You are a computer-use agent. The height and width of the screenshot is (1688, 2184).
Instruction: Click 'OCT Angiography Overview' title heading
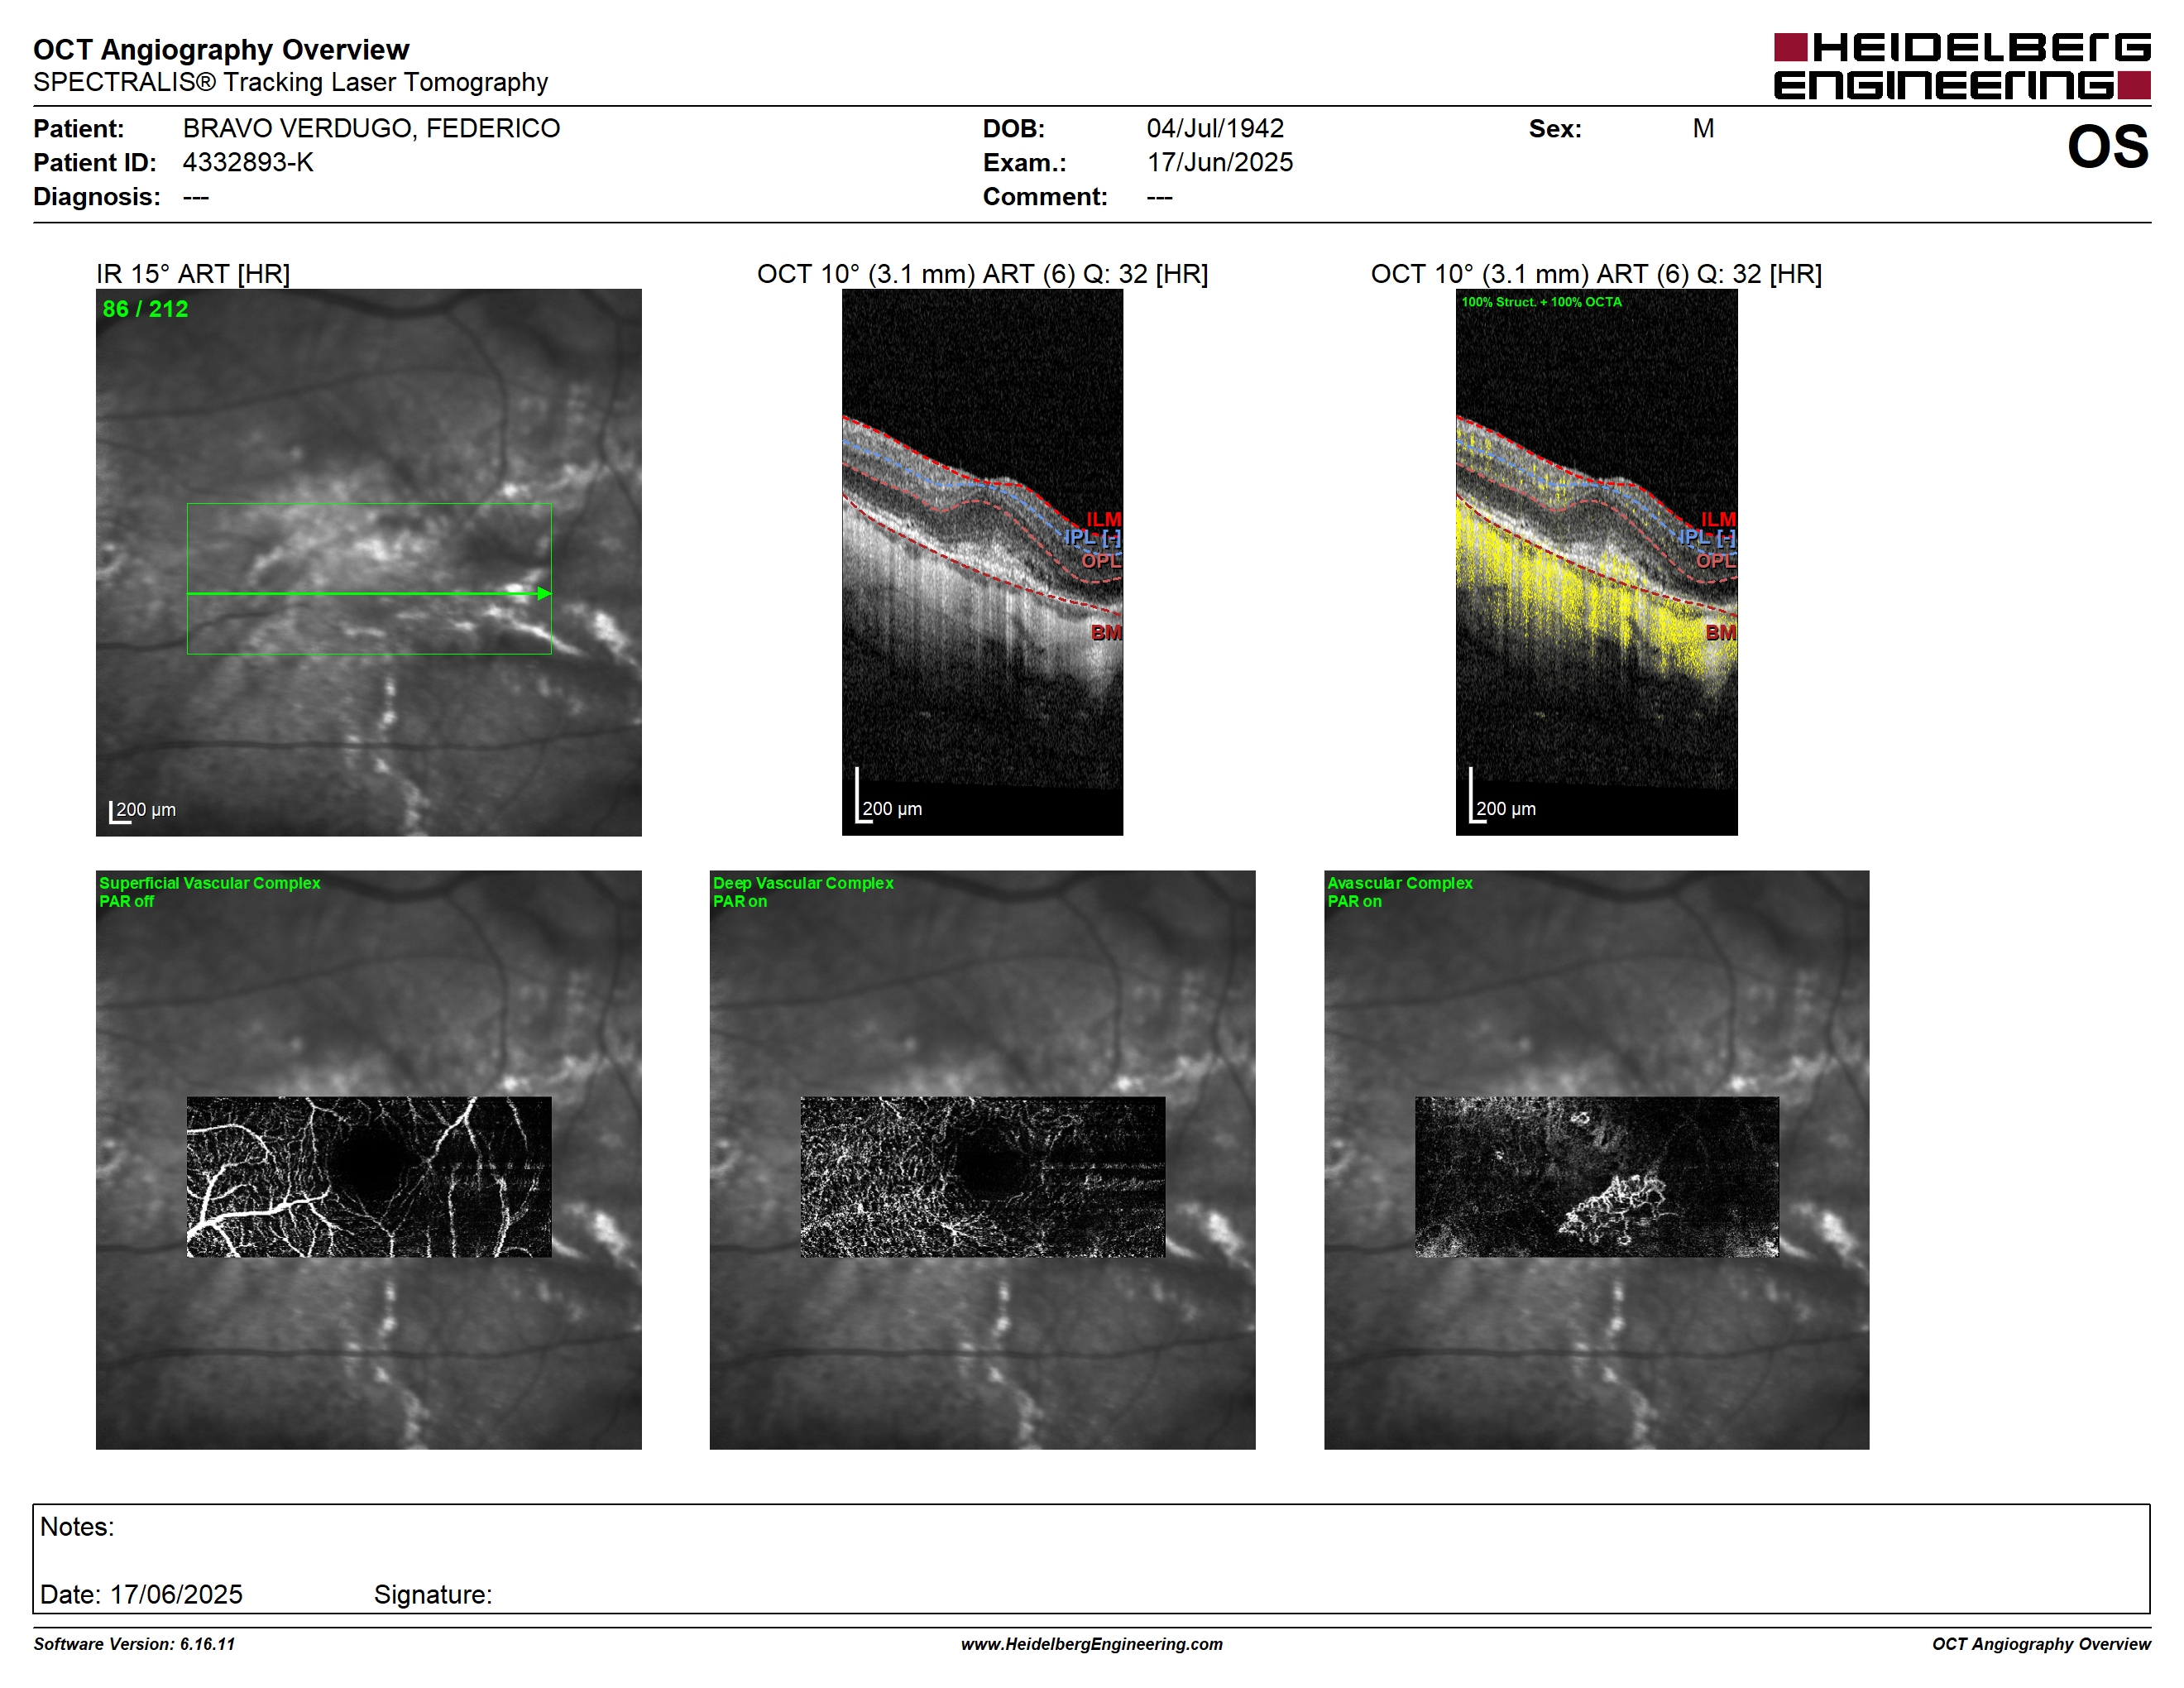pos(221,49)
